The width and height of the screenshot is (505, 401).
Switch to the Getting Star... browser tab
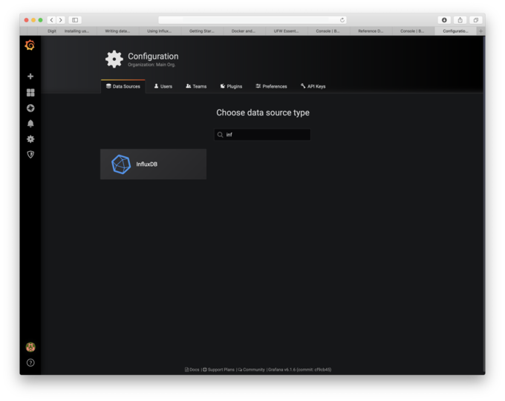point(201,31)
